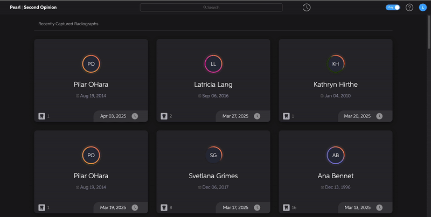
Task: Switch the blue toggle in the top bar
Action: coord(393,8)
